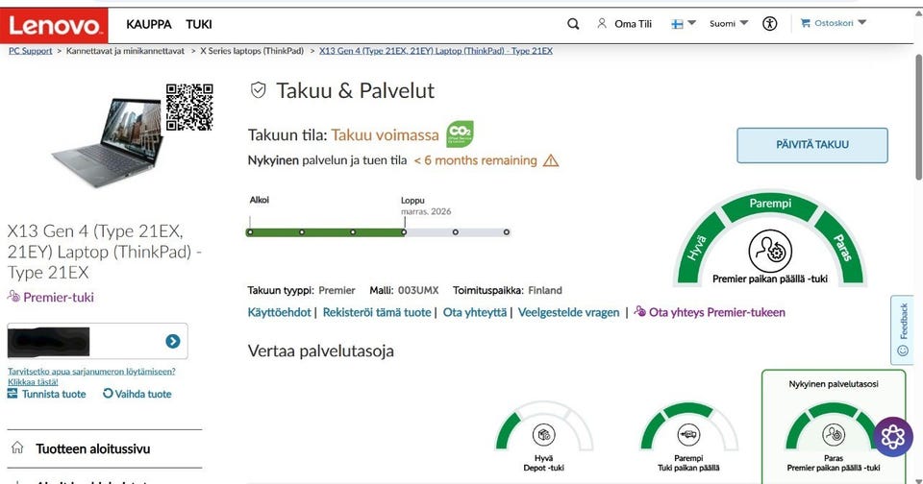Open the TUKI menu
The width and height of the screenshot is (923, 484).
(x=198, y=24)
